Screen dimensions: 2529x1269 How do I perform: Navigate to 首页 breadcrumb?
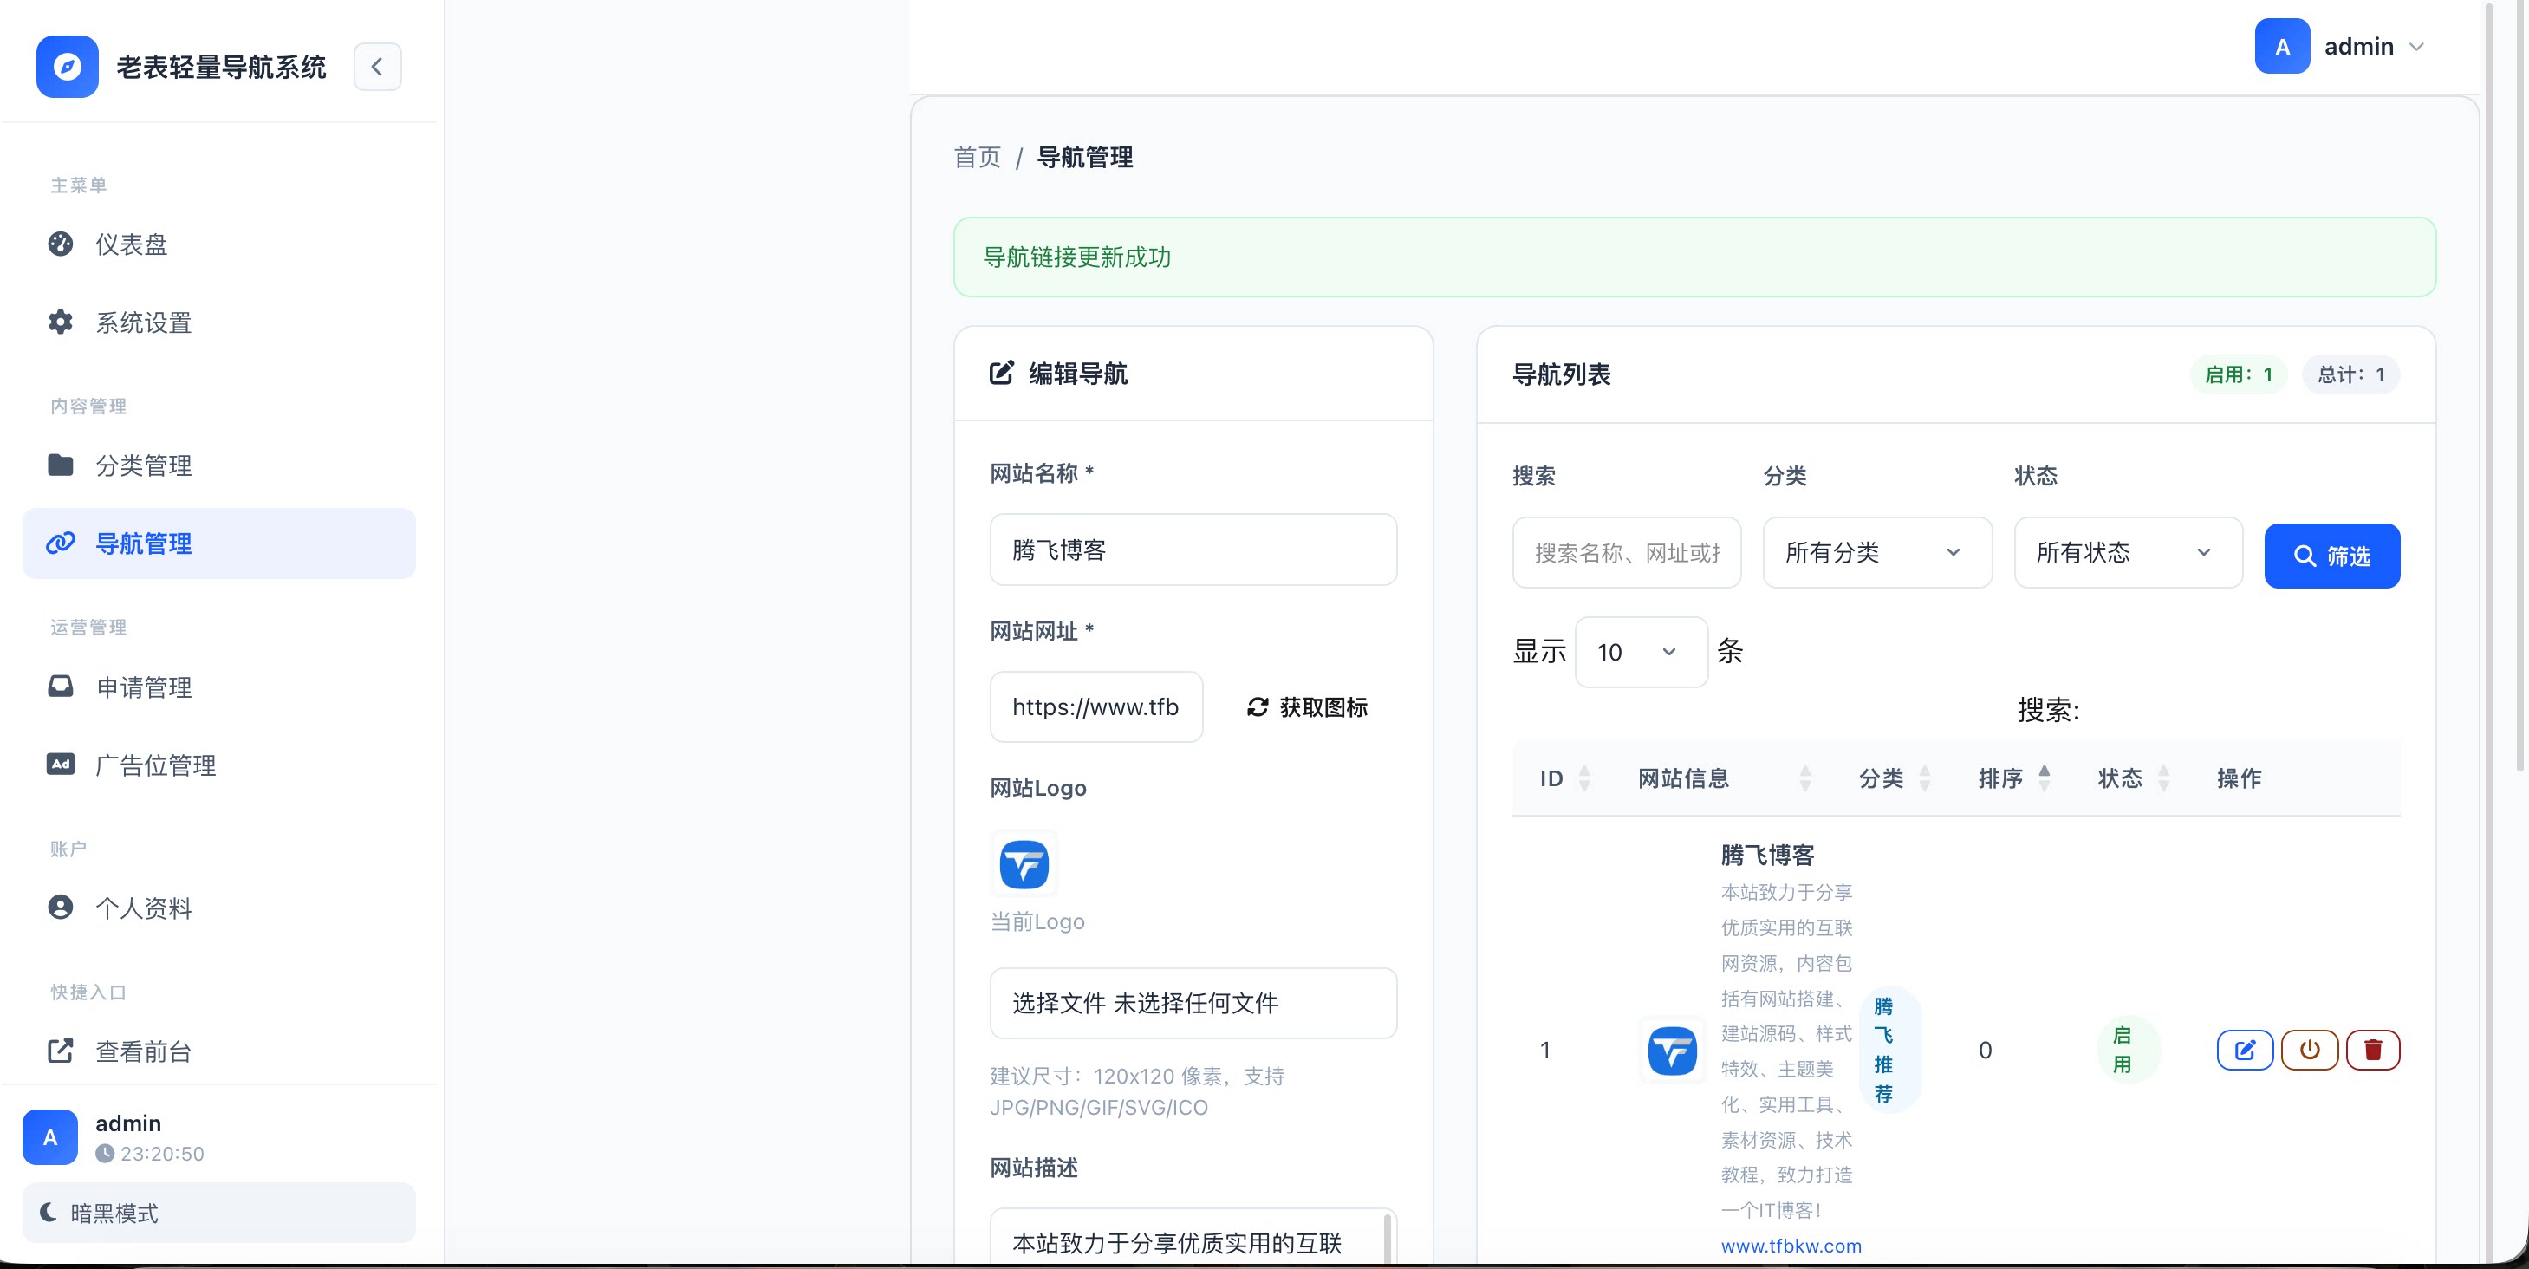click(x=977, y=157)
